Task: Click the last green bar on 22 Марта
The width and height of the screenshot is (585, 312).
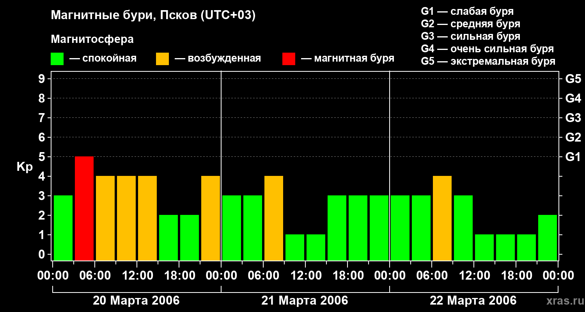Action: tap(548, 238)
